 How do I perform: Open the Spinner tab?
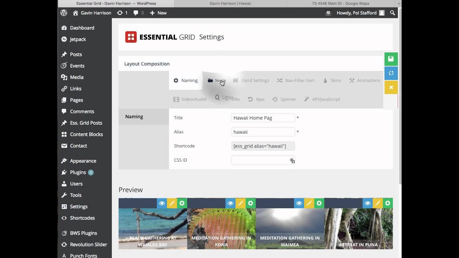(284, 99)
